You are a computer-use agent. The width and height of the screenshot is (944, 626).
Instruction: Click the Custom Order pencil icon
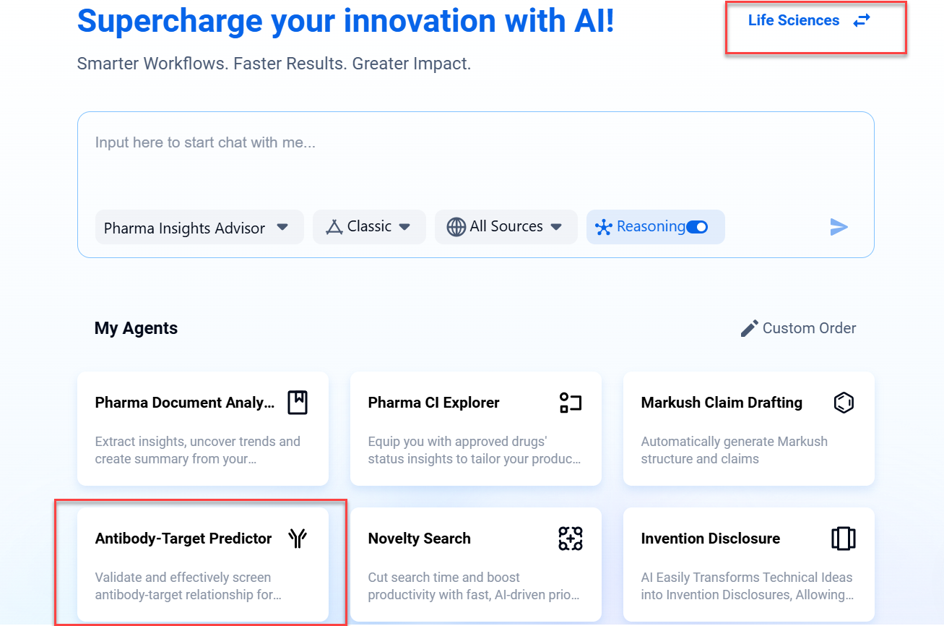click(750, 328)
